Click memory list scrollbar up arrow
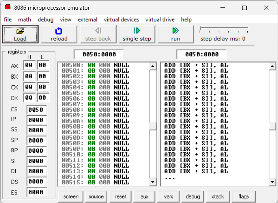This screenshot has width=278, height=203. [x=153, y=66]
